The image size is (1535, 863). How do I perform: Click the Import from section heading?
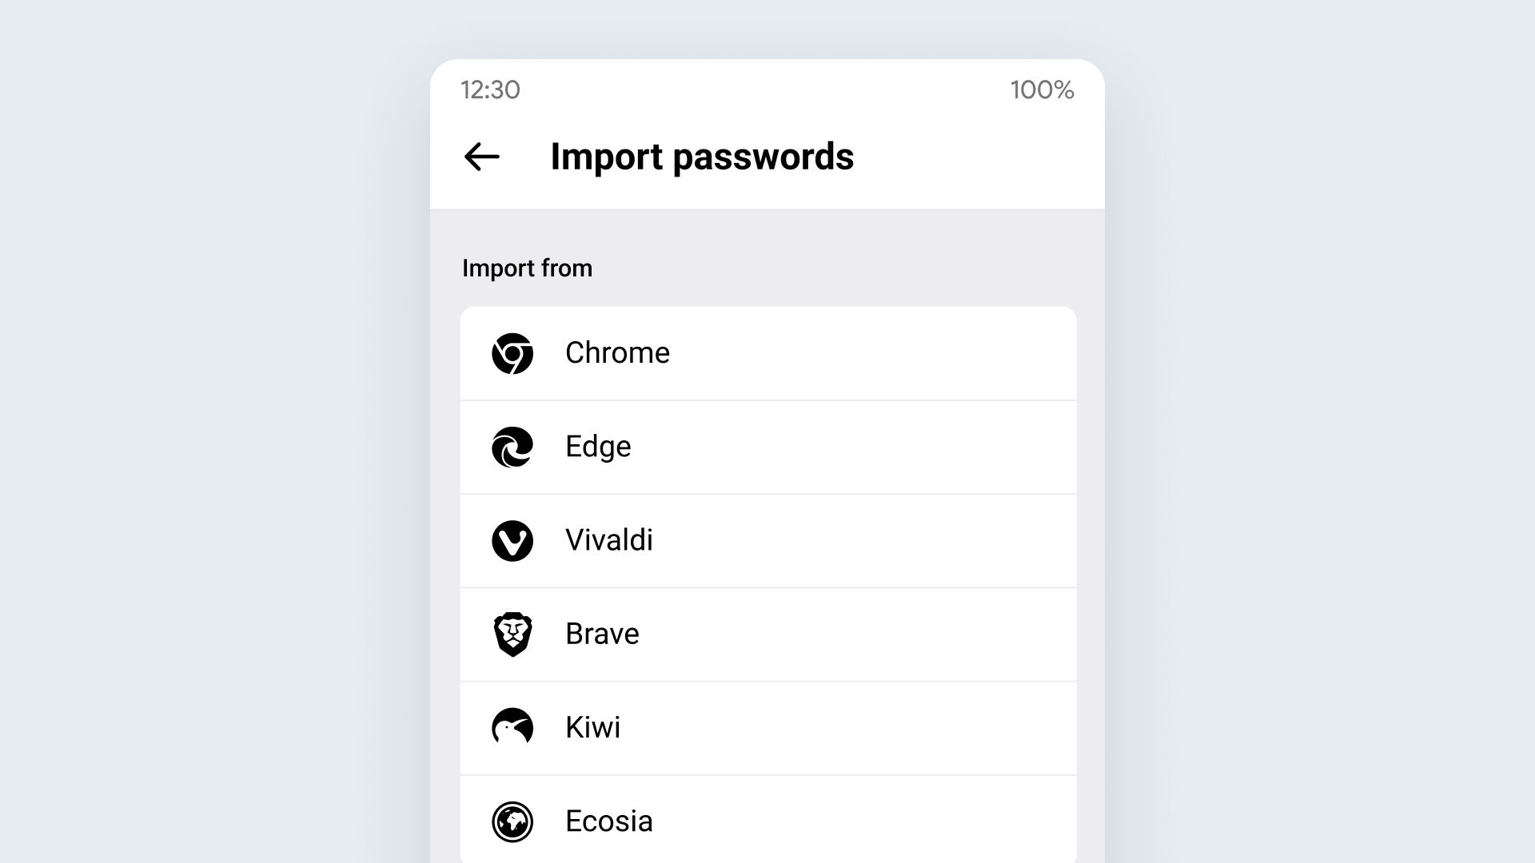click(527, 268)
